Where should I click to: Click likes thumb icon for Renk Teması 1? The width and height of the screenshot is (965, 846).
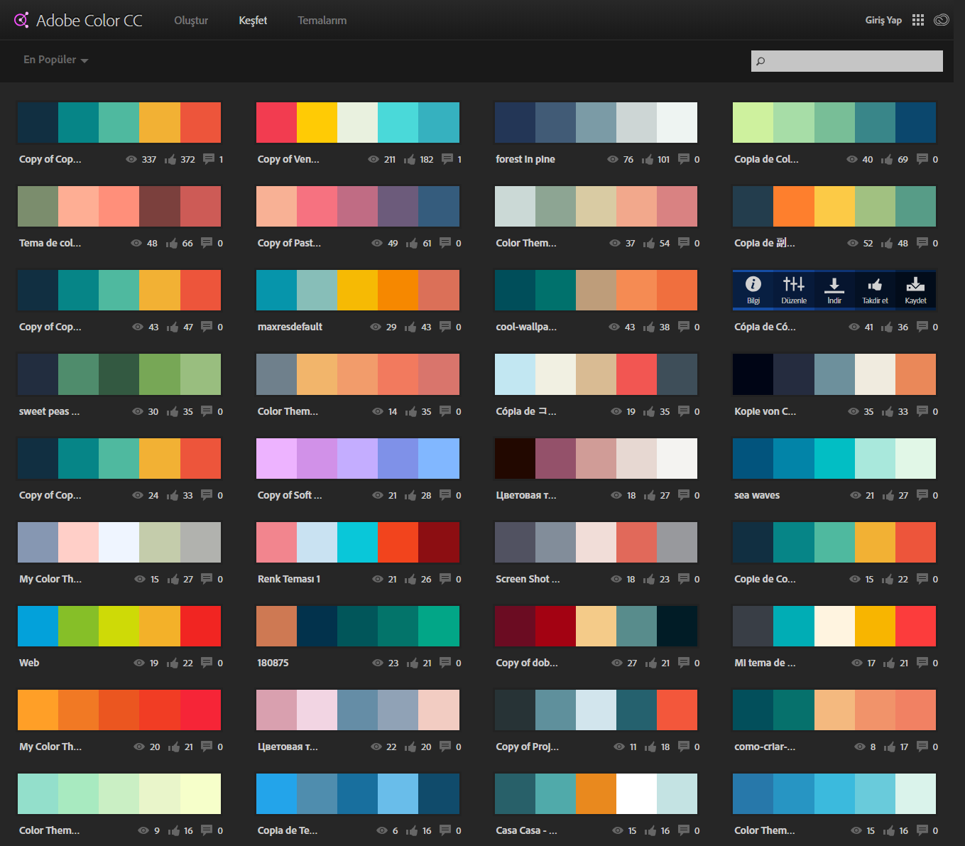410,579
